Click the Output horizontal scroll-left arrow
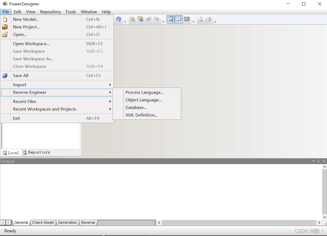 tap(159, 222)
